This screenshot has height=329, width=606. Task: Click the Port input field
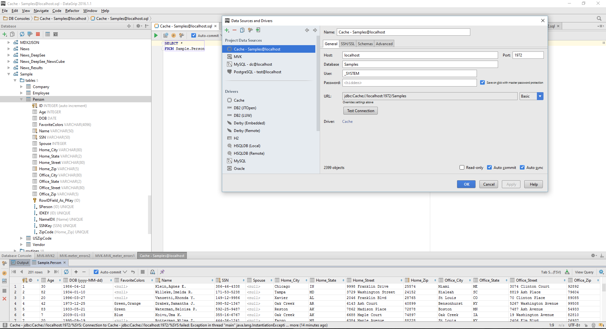coord(528,55)
